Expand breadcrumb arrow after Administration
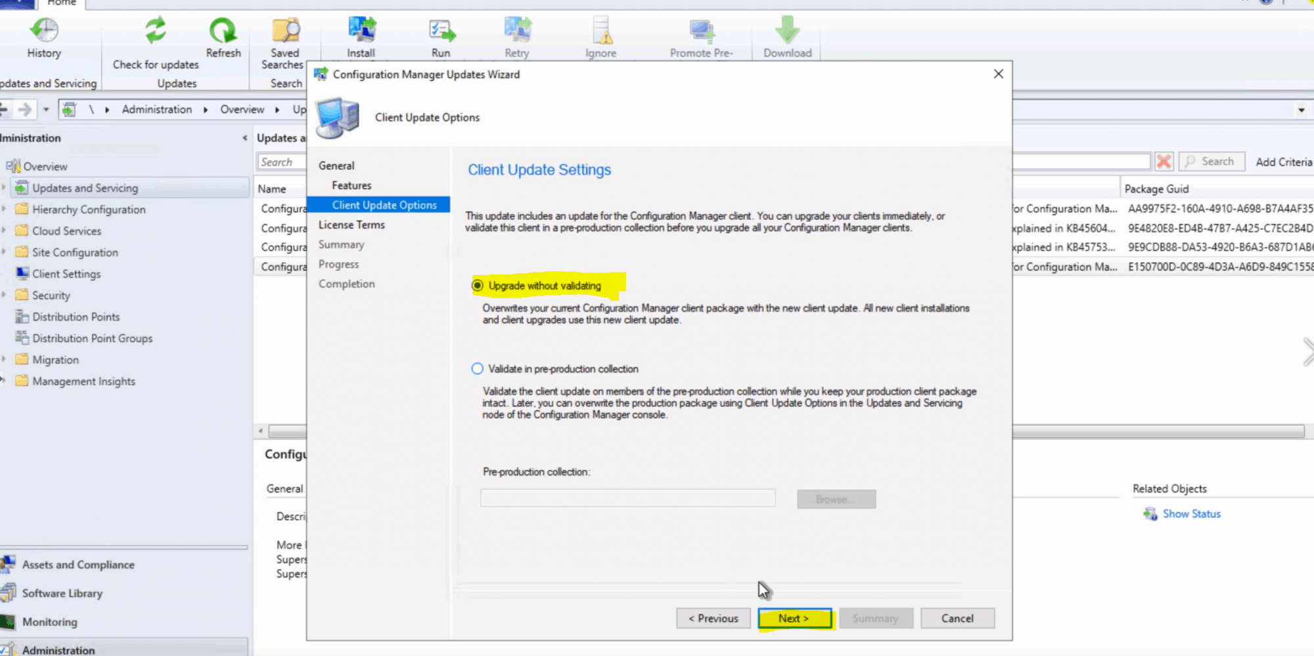 click(x=206, y=110)
